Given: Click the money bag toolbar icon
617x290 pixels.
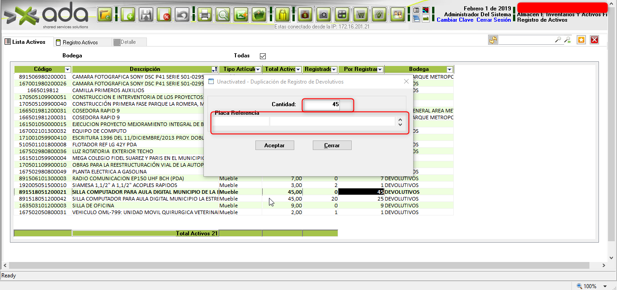Looking at the screenshot, I should (305, 15).
